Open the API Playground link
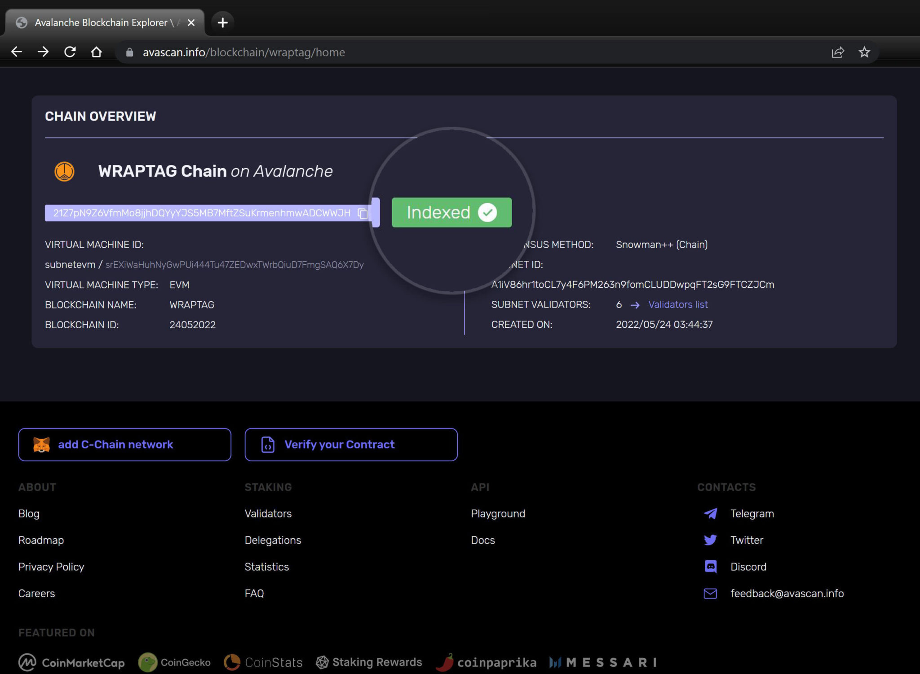The height and width of the screenshot is (674, 920). (498, 513)
